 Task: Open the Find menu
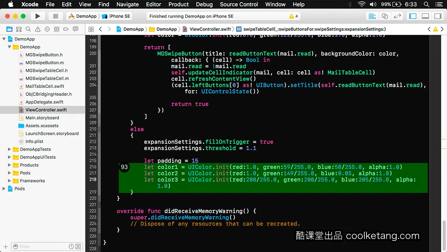click(x=104, y=4)
